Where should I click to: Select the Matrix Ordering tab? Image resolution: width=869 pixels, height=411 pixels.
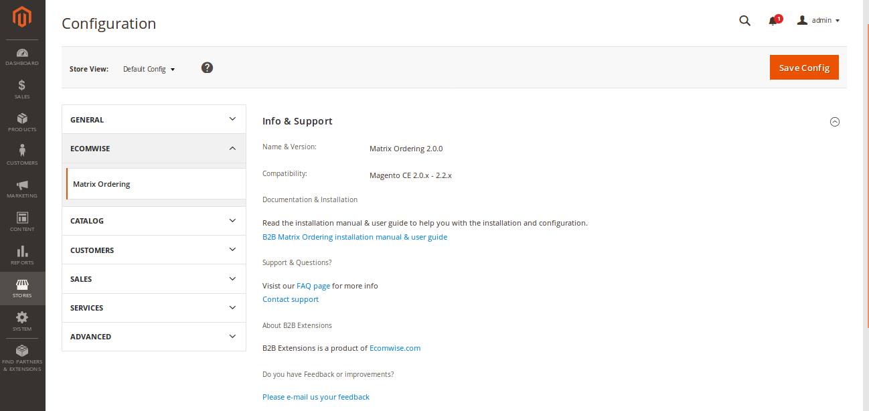(x=156, y=184)
